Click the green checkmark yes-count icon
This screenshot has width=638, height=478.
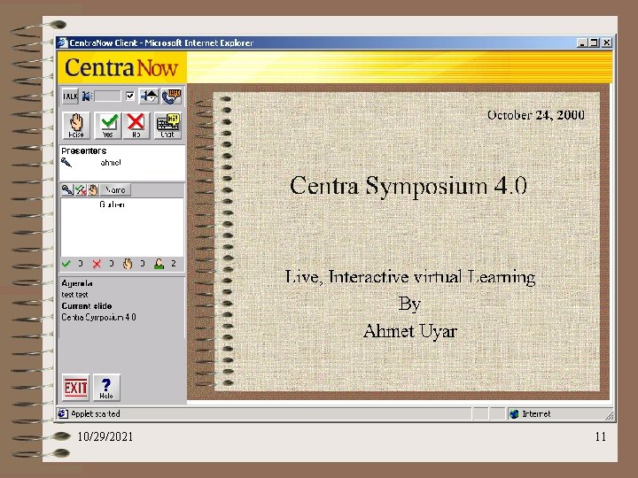tap(66, 264)
